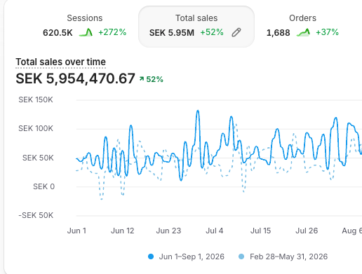
Task: Click the 1,688 orders value
Action: pyautogui.click(x=279, y=33)
